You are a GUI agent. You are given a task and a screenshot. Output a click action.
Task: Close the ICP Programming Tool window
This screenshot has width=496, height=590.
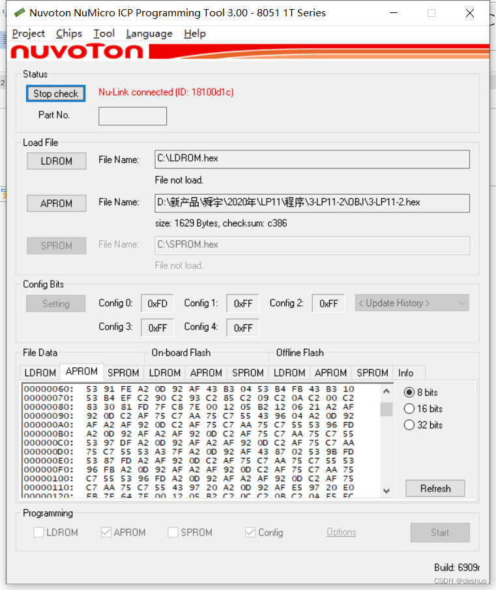point(470,13)
